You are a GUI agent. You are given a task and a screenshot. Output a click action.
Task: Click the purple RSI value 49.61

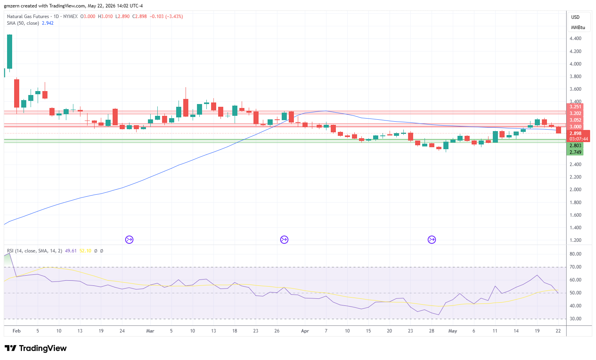coord(71,251)
